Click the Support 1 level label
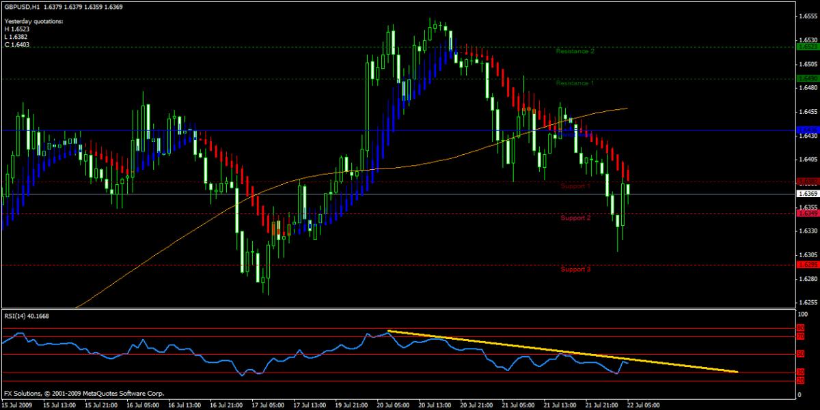Image resolution: width=820 pixels, height=410 pixels. 575,186
